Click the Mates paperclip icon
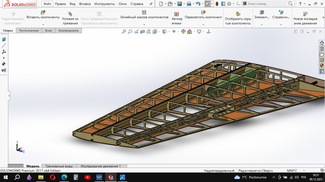The image size is (325, 182). (x=70, y=14)
